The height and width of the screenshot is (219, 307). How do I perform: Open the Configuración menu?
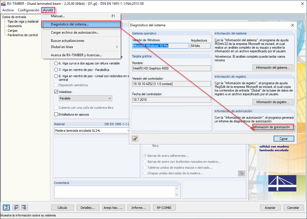pyautogui.click(x=29, y=10)
